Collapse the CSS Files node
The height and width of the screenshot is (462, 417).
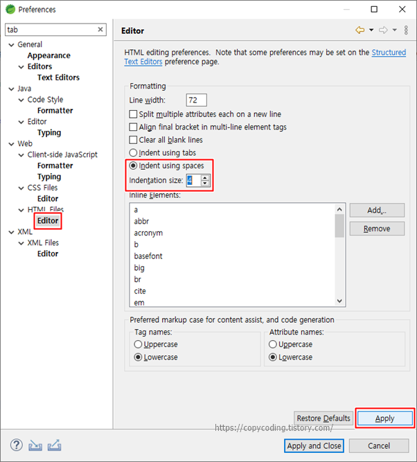(x=21, y=188)
